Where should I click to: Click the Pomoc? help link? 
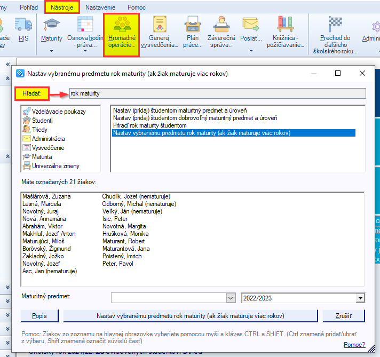354,344
